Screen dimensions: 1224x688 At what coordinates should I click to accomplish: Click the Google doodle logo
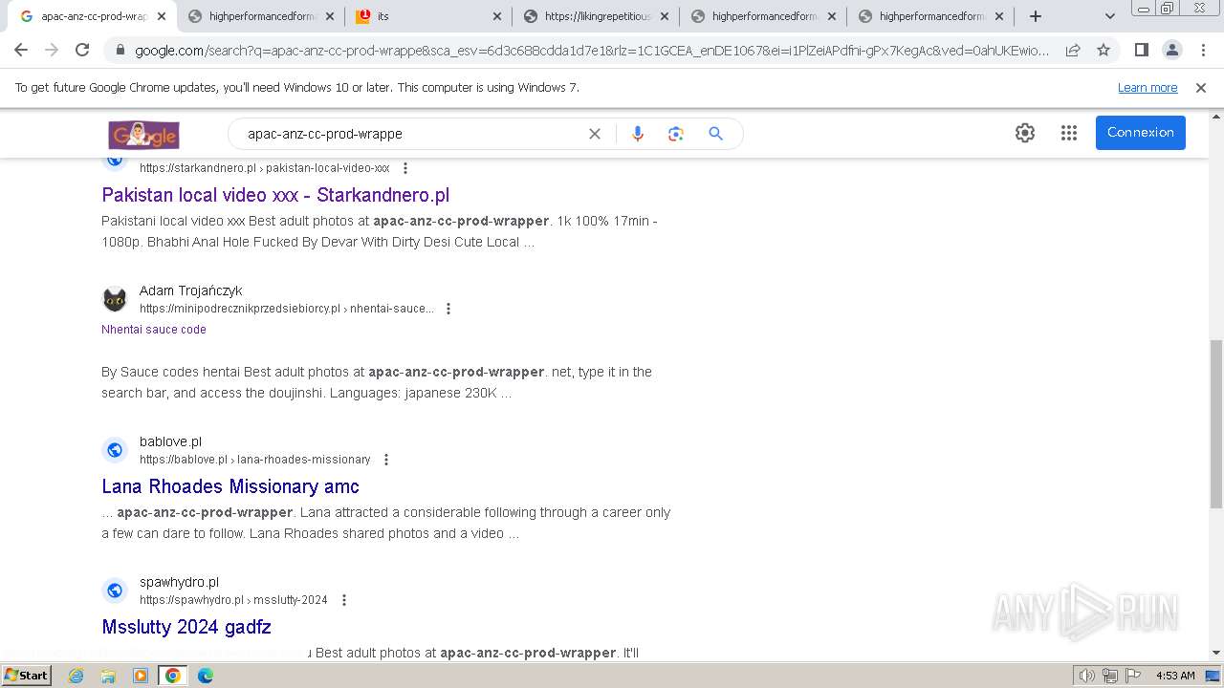[143, 134]
